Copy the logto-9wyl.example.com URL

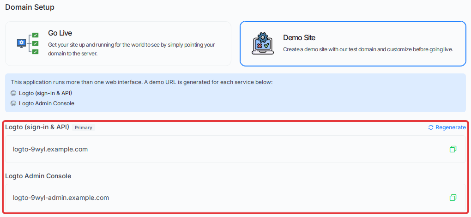coord(453,149)
